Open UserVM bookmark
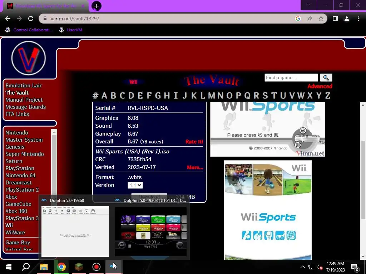 coord(70,30)
